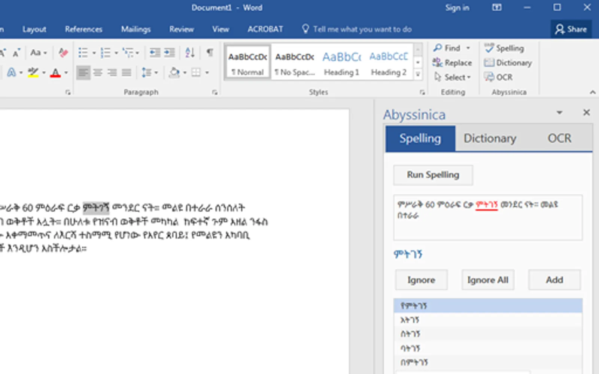Viewport: 599px width, 374px height.
Task: Expand the Styles gallery
Action: [418, 74]
